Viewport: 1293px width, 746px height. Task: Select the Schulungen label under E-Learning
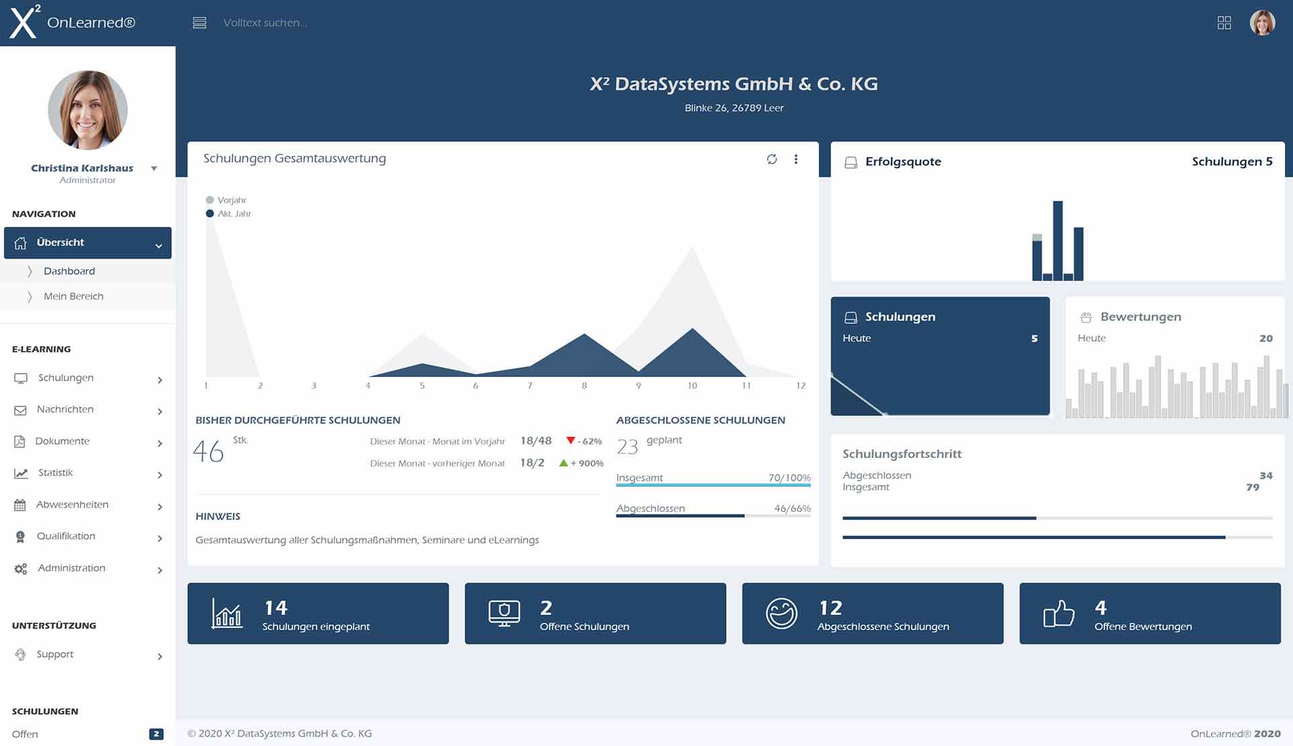[x=66, y=378]
